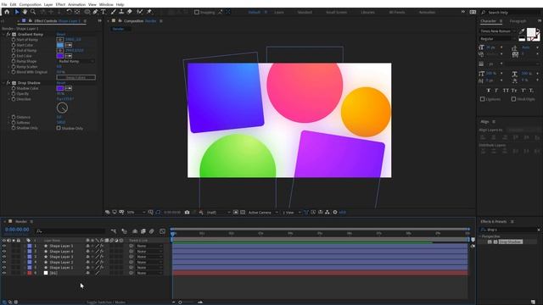The height and width of the screenshot is (305, 543).
Task: Click the snapshot camera icon in viewer
Action: point(187,213)
